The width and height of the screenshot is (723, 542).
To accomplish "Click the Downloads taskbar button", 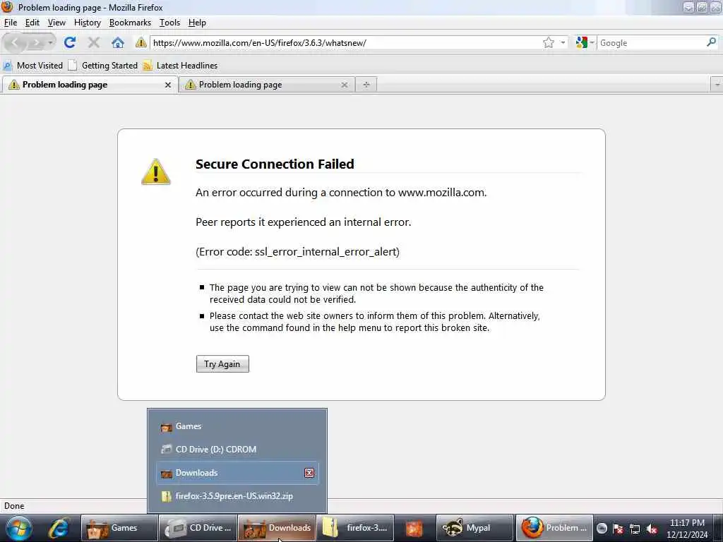I will click(x=277, y=528).
